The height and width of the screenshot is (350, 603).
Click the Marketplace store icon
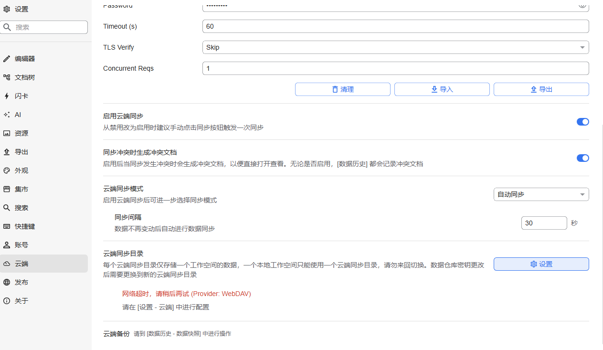[x=7, y=189]
